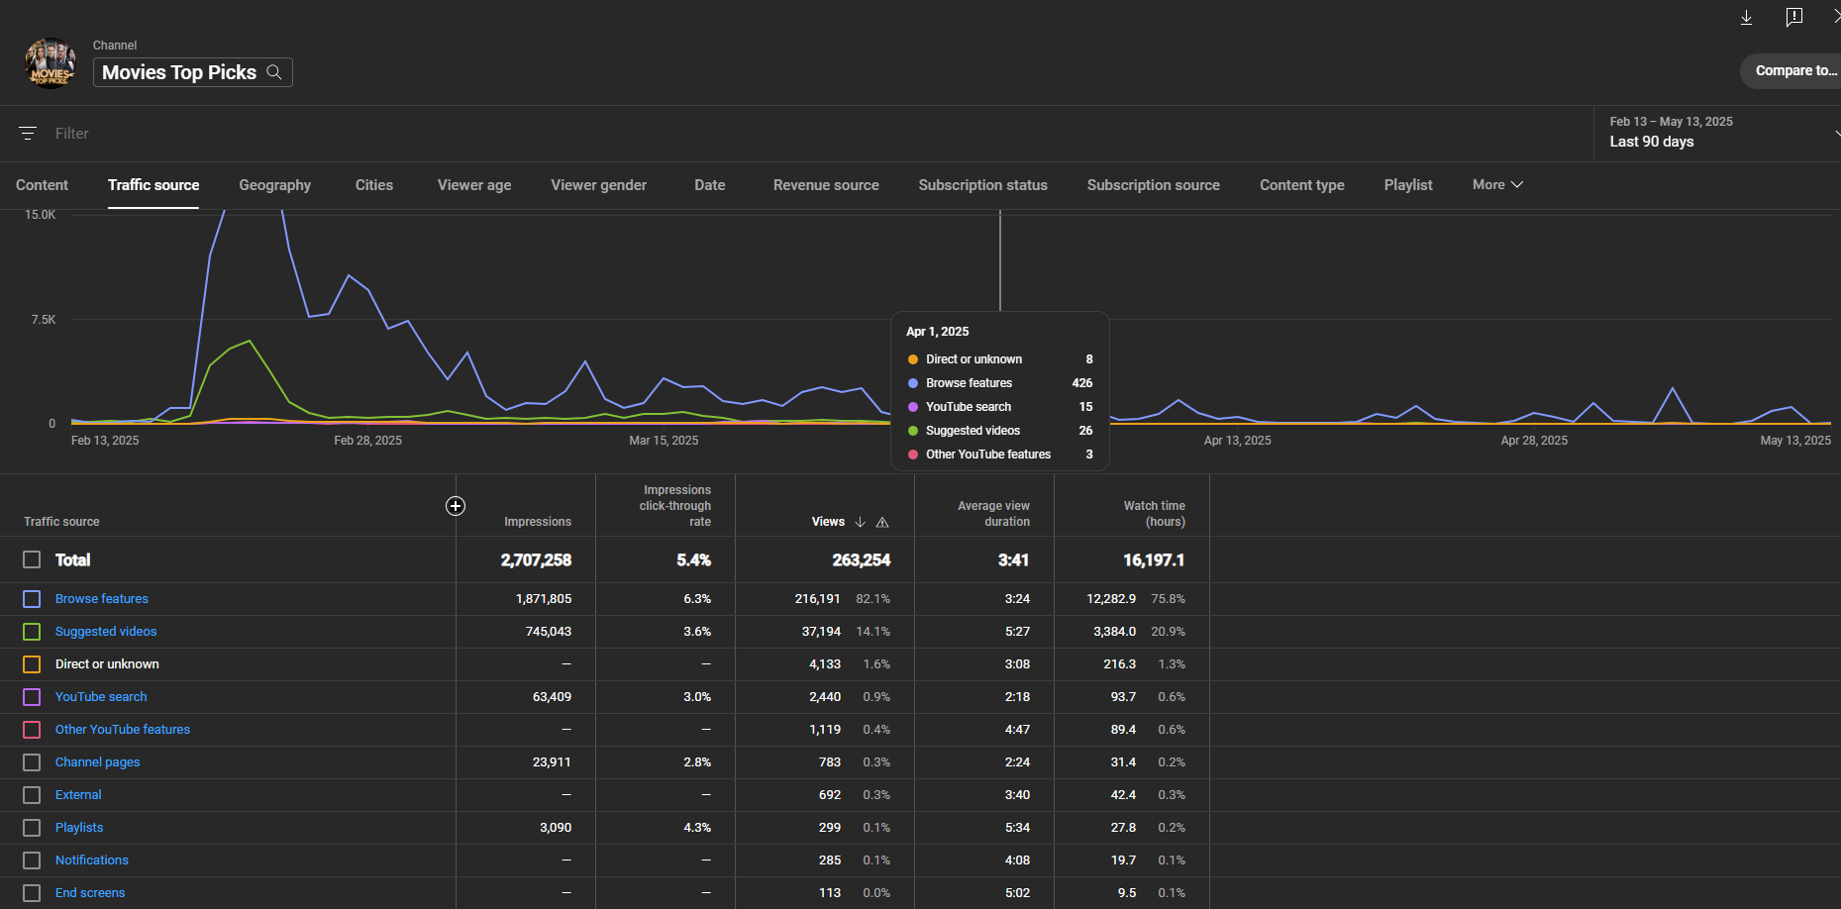Open the Playlists traffic link

click(x=79, y=828)
